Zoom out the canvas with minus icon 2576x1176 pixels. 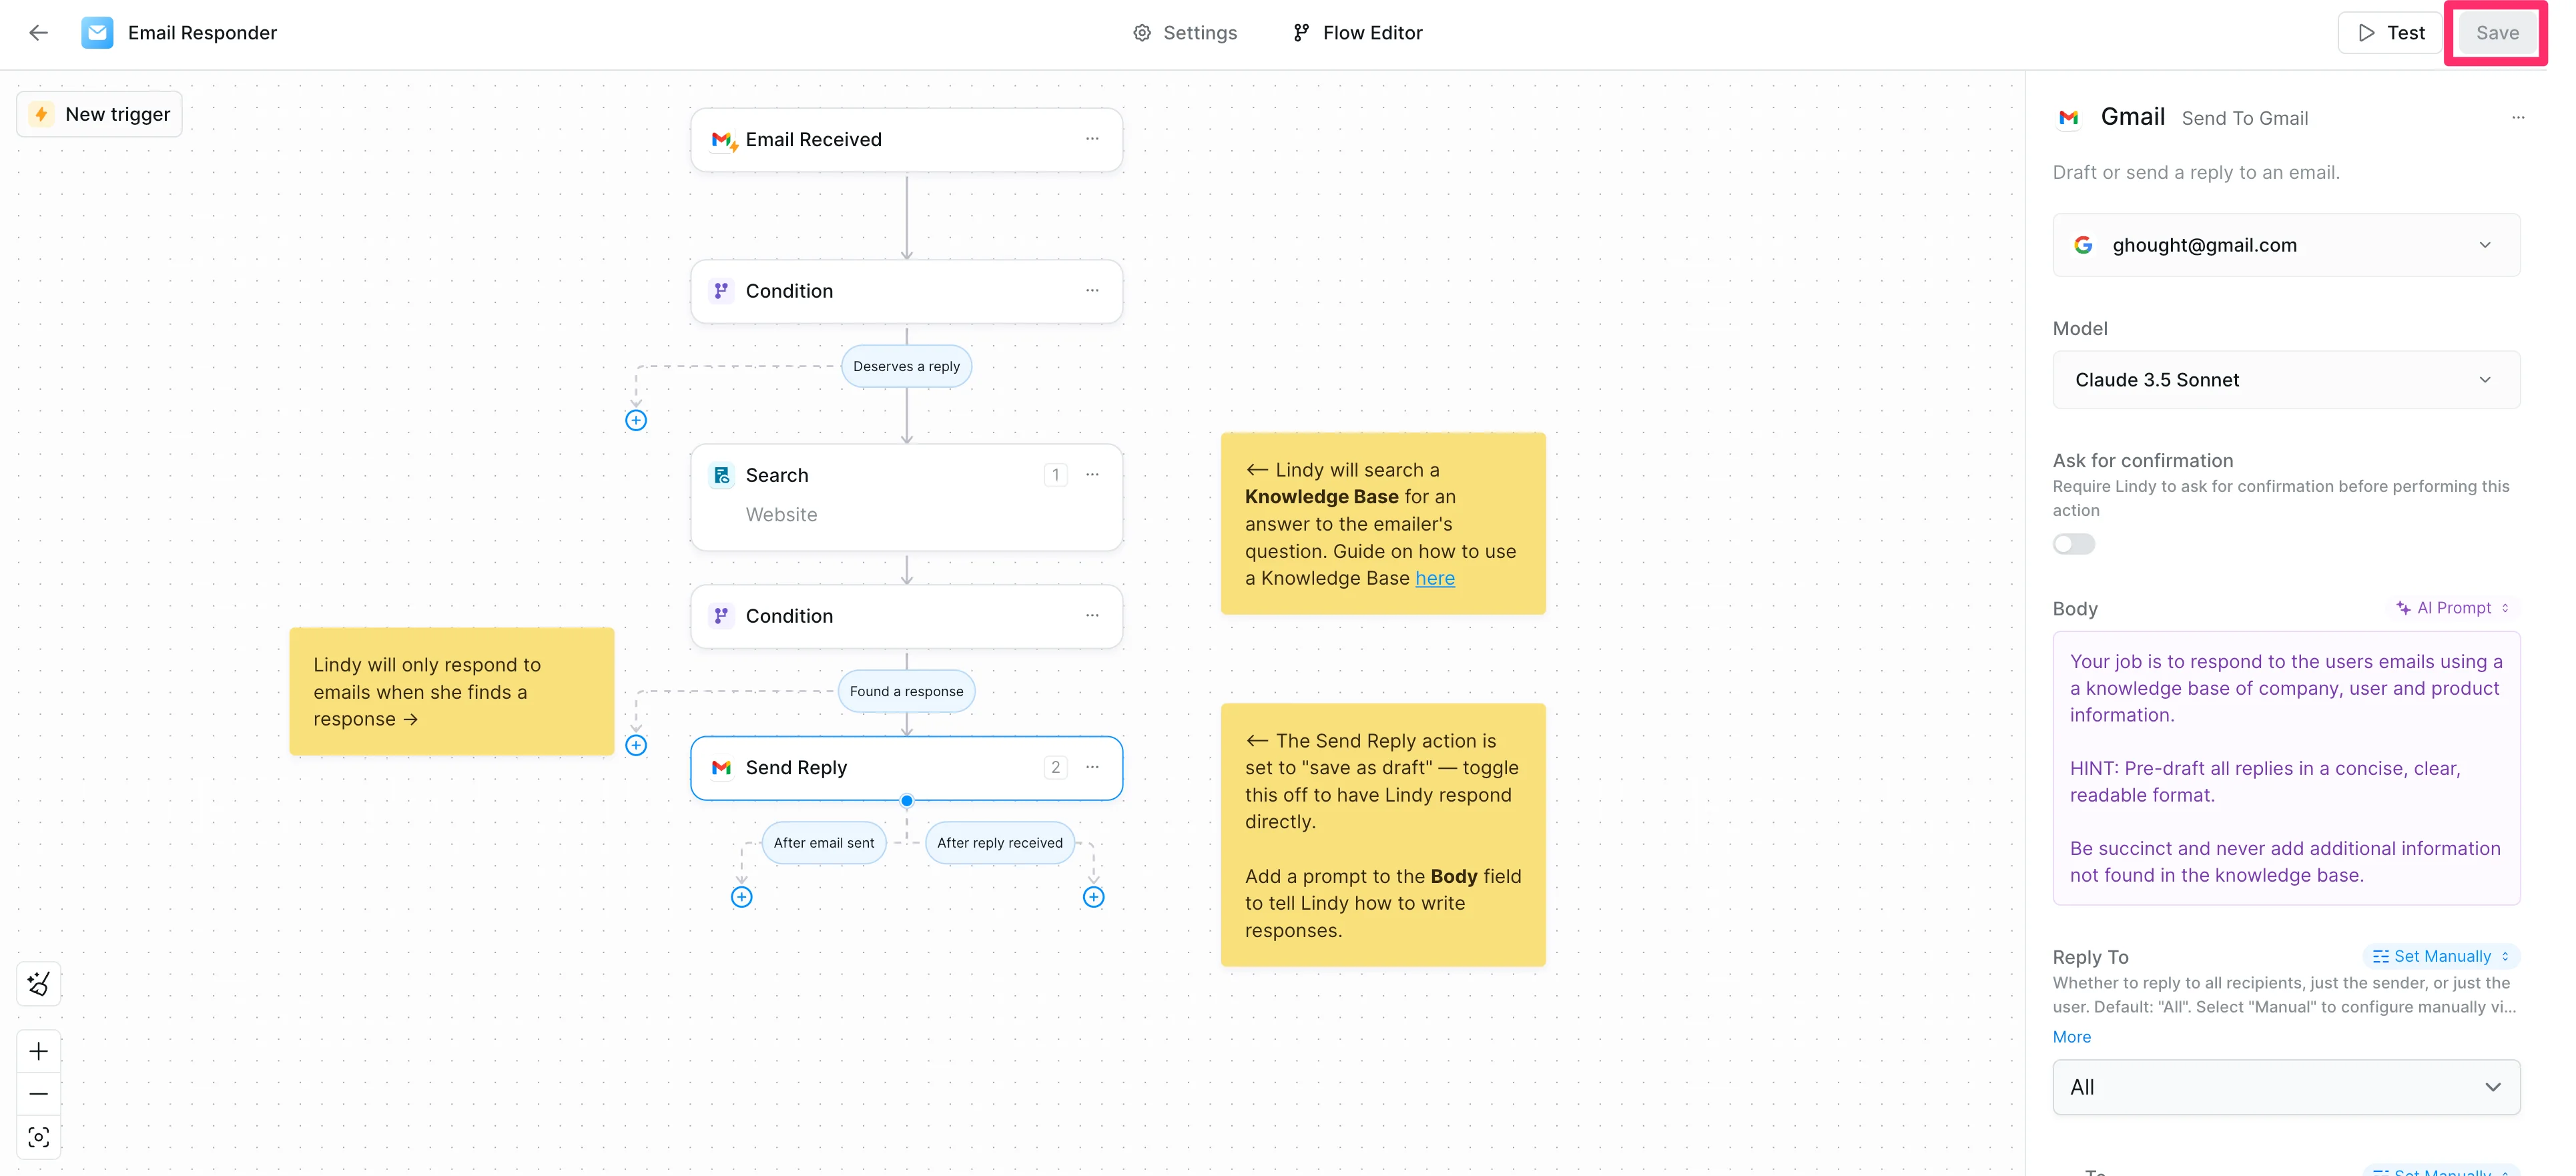[x=39, y=1094]
